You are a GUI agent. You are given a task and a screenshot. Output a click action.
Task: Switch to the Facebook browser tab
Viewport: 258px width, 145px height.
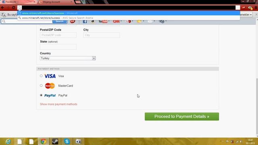click(18, 2)
